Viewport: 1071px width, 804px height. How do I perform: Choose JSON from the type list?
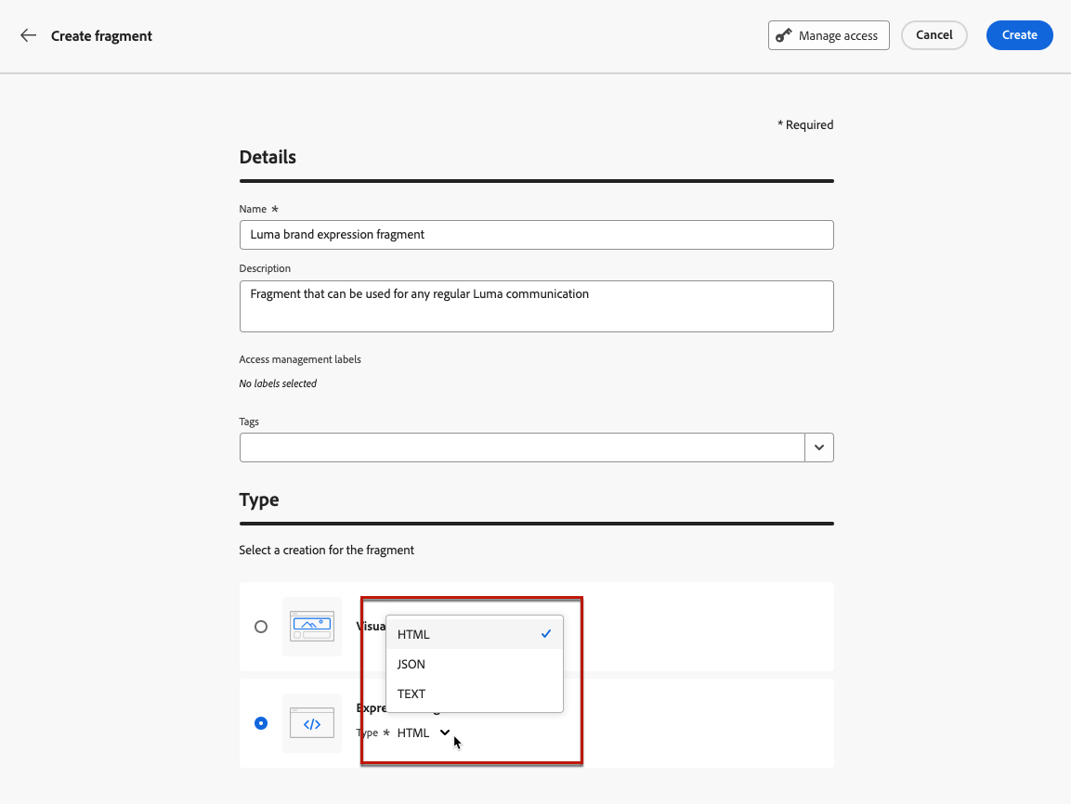411,664
